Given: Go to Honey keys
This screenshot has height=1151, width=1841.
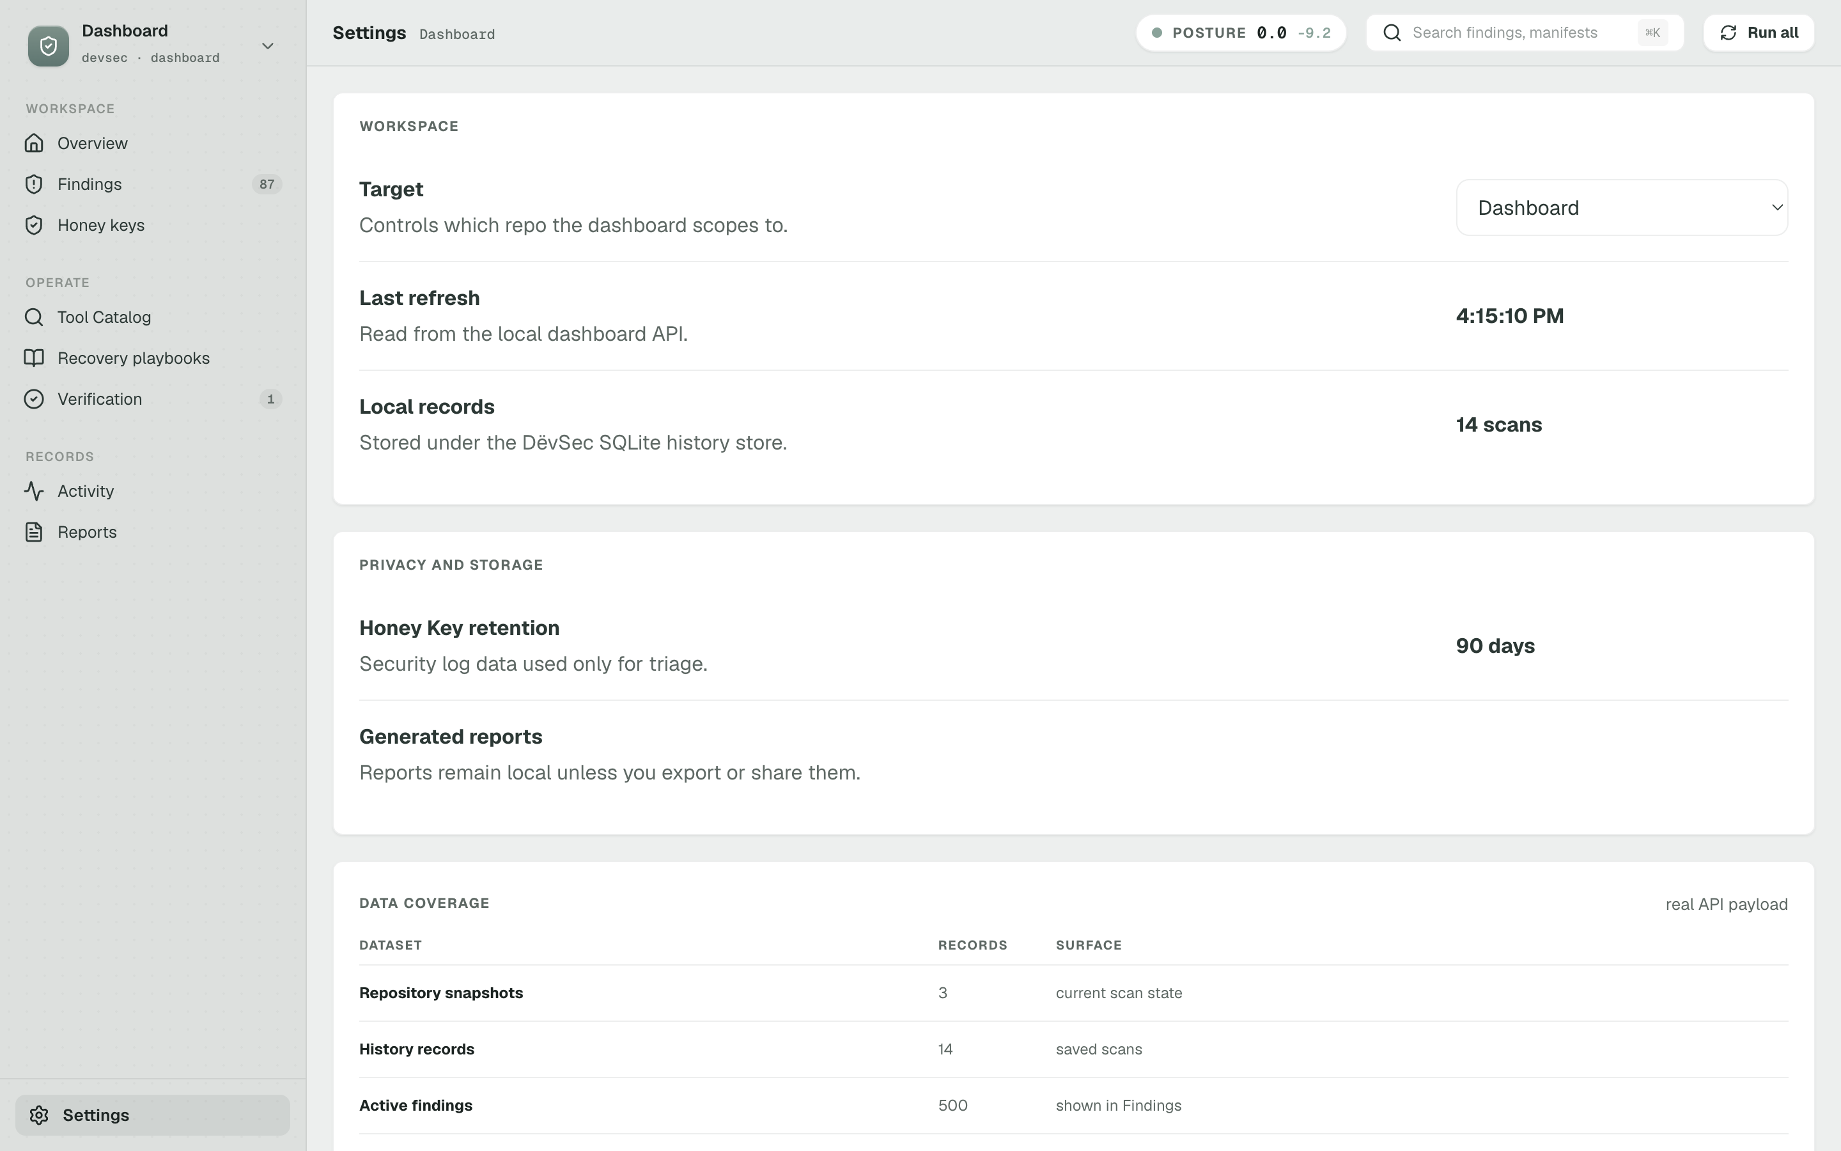Looking at the screenshot, I should 153,225.
